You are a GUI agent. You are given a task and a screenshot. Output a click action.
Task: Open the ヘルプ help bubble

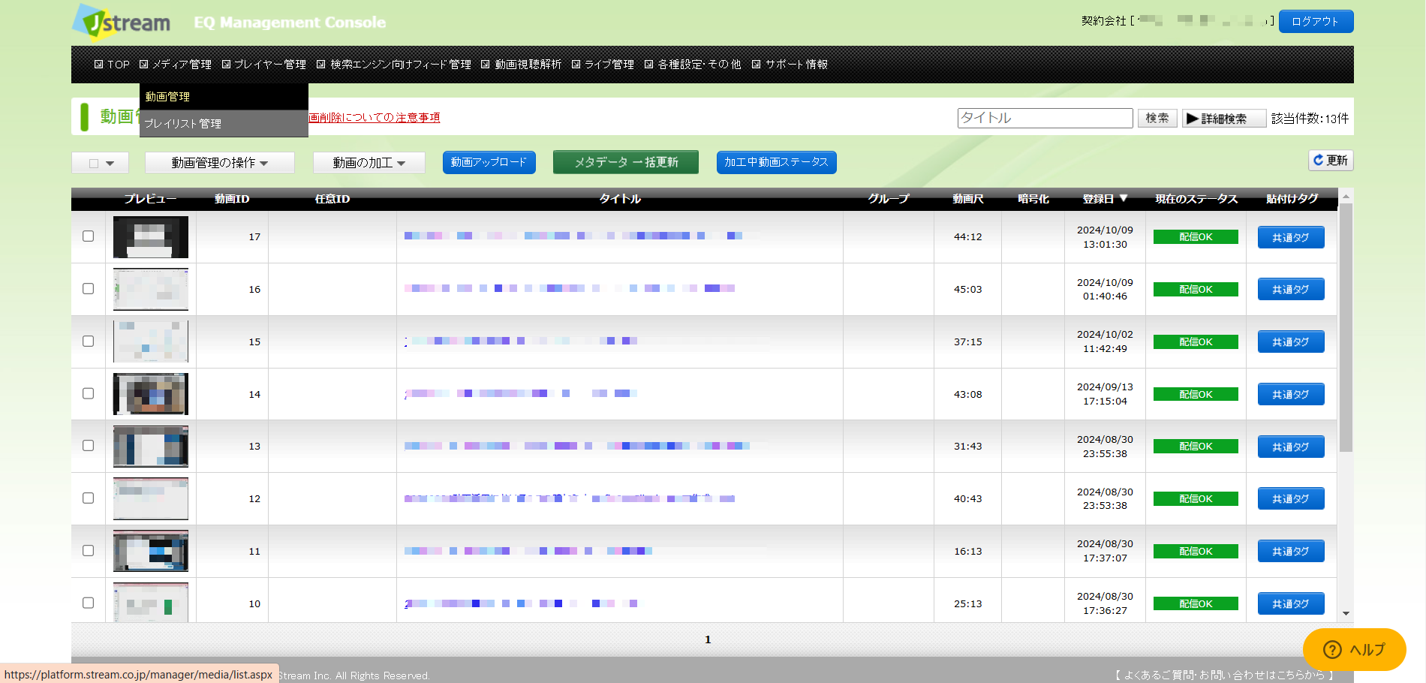click(1353, 649)
